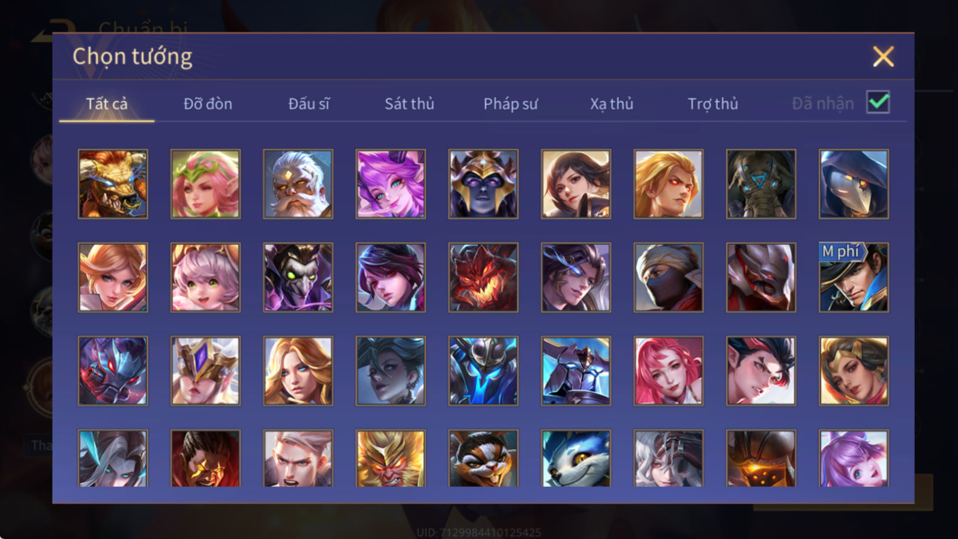
Task: Switch to the Đấu sĩ tab
Action: coord(309,104)
